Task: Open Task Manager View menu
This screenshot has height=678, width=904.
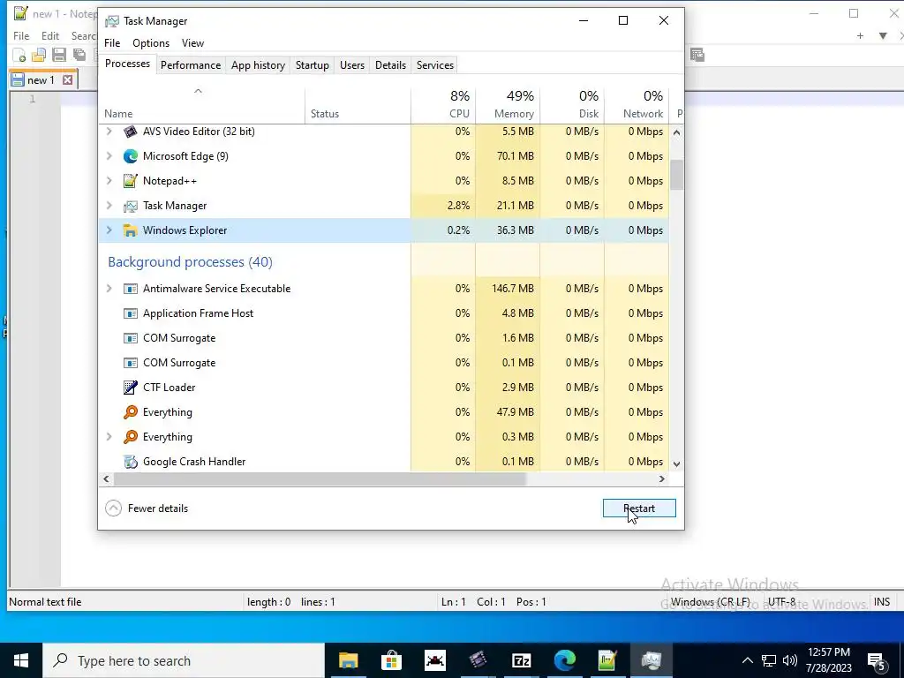Action: click(192, 43)
